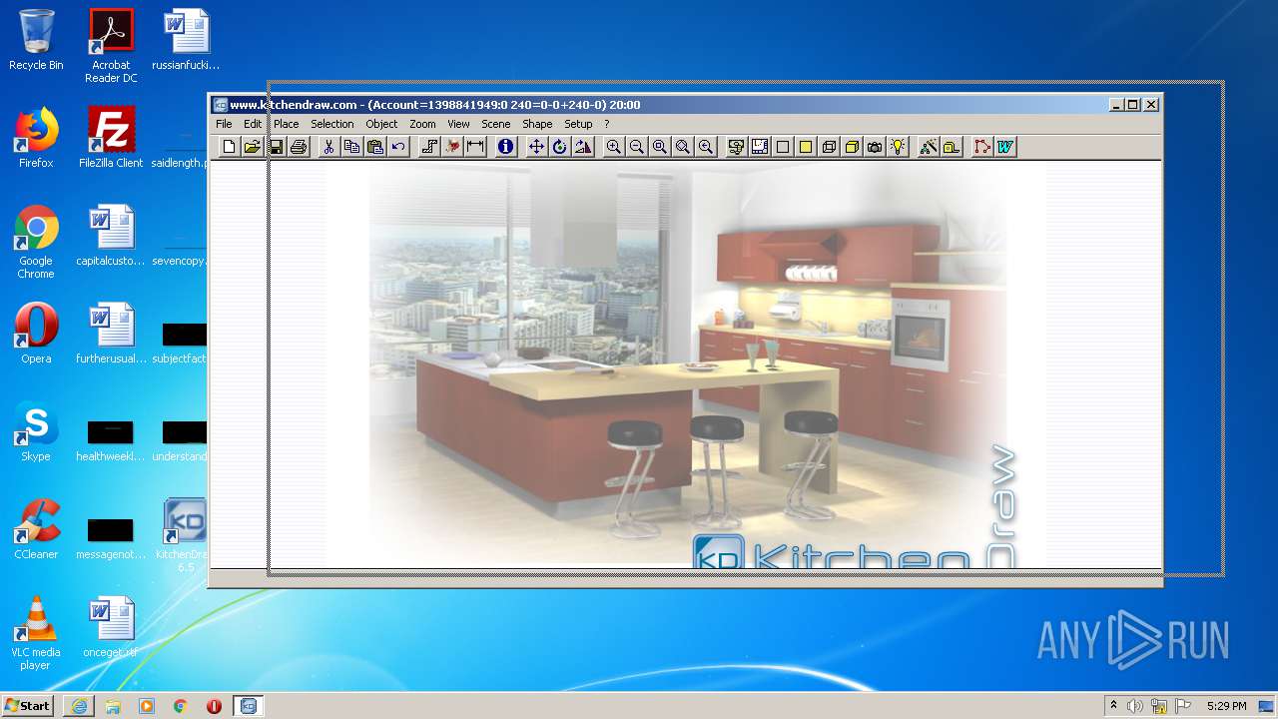This screenshot has width=1278, height=719.
Task: Click the empty white square view icon
Action: tap(783, 147)
